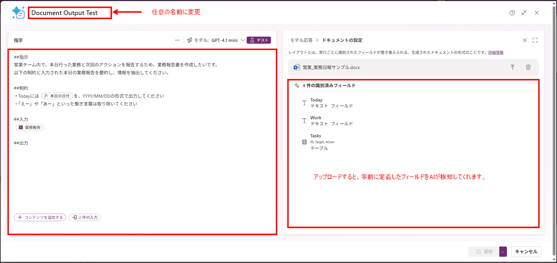Screen dimensions: 557x263
Task: Click the AI prompt sparkle logo icon
Action: coord(18,13)
